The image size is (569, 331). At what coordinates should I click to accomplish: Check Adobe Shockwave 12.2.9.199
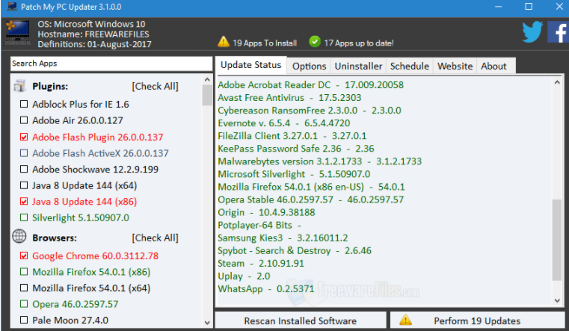point(24,169)
